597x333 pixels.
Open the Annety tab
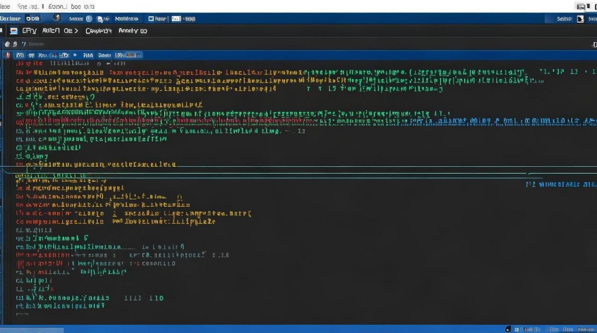[x=132, y=31]
